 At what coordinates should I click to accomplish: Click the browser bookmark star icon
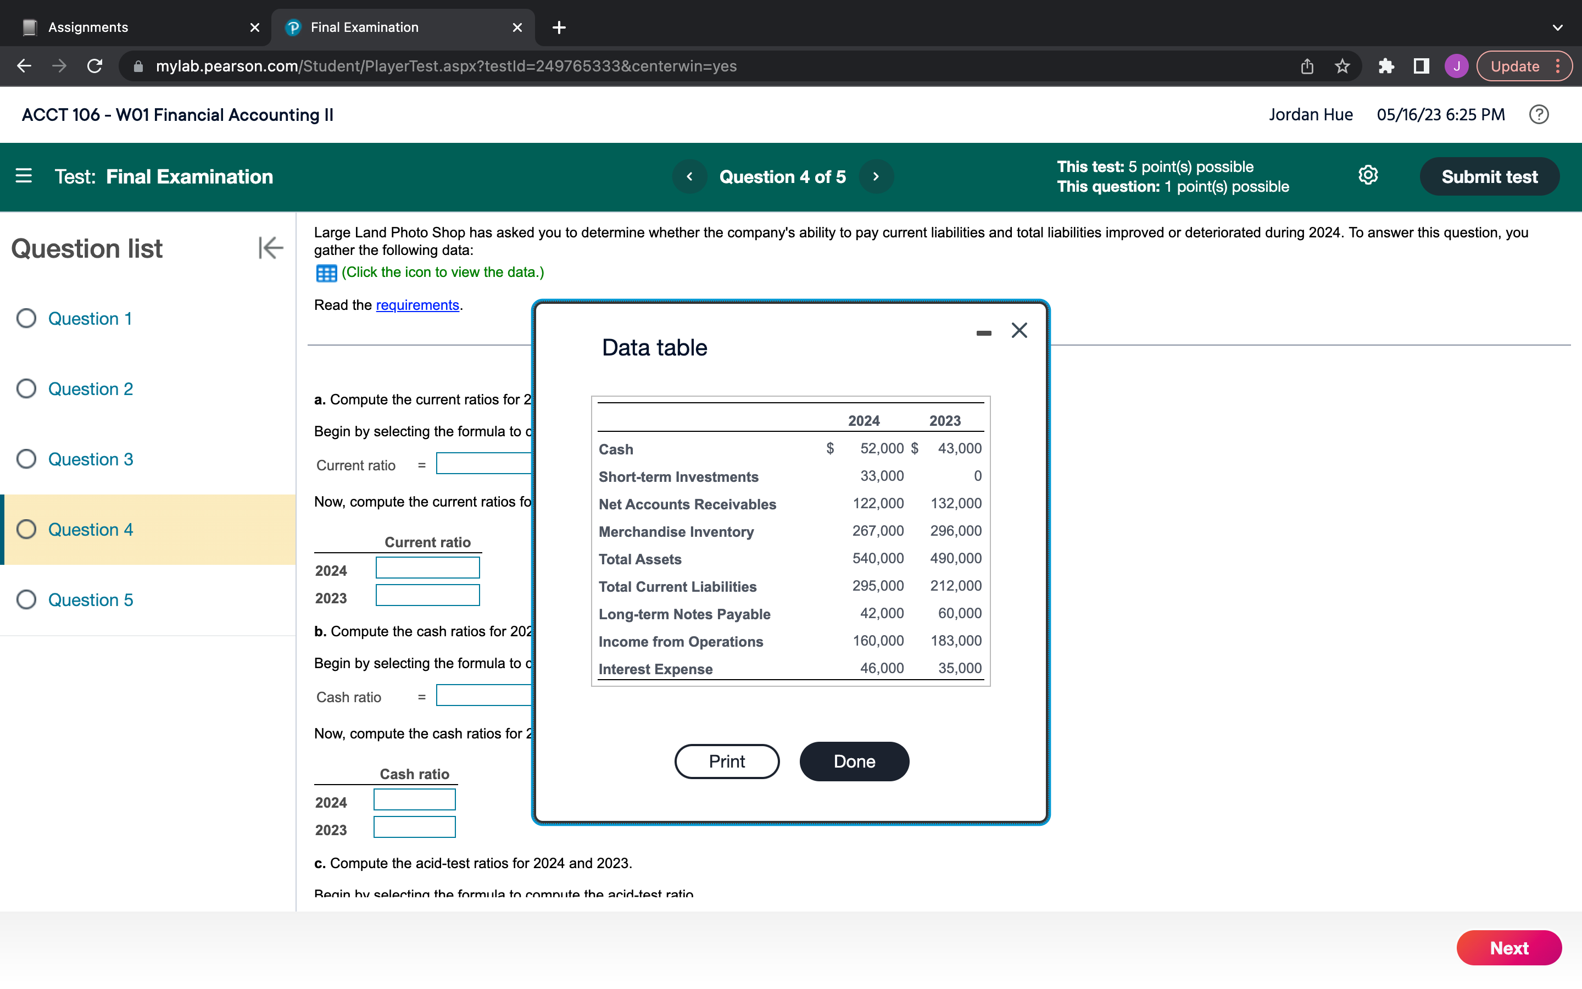(x=1342, y=65)
